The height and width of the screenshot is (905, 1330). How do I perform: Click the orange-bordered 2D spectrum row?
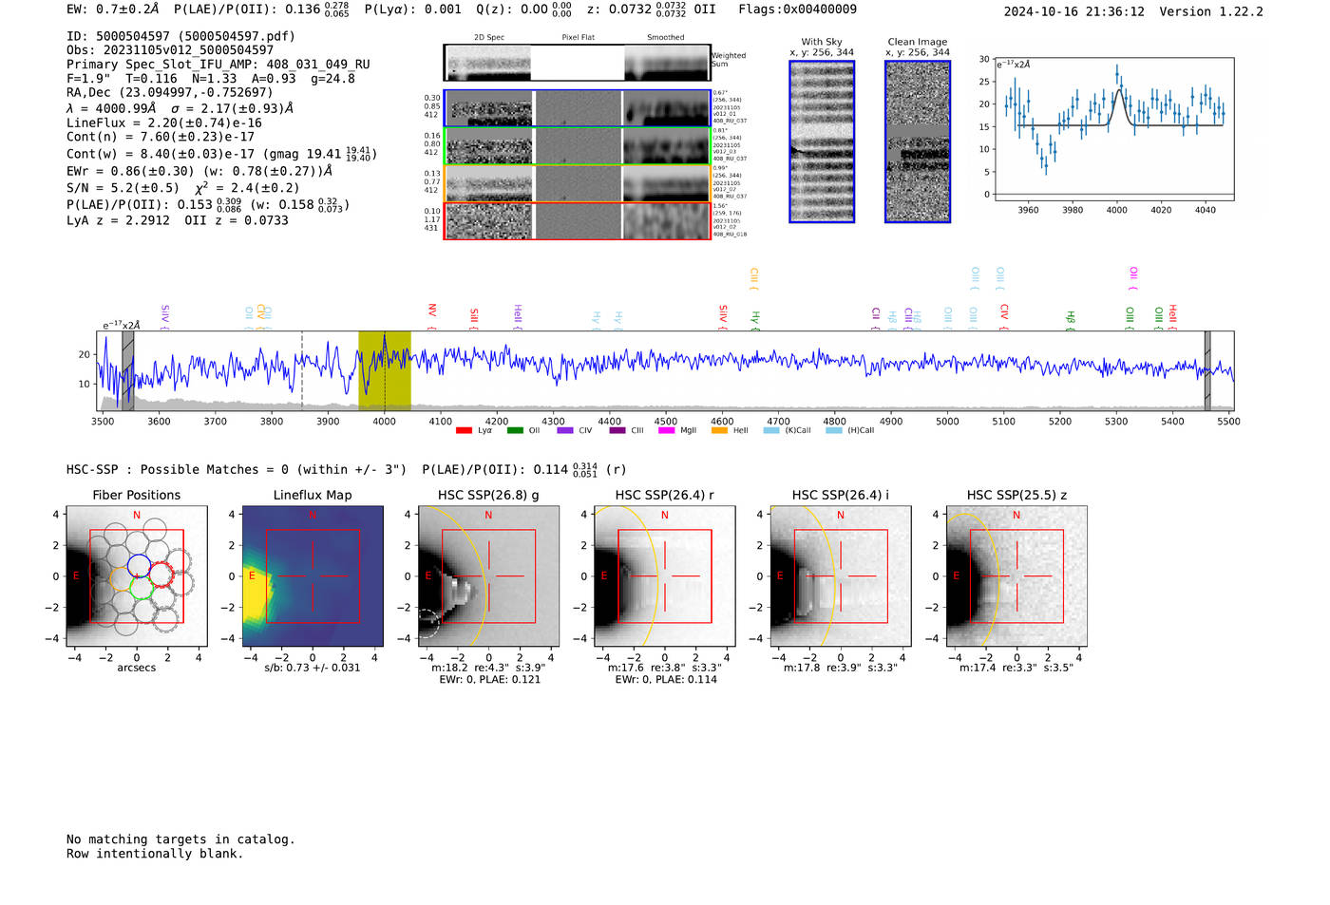click(x=577, y=183)
